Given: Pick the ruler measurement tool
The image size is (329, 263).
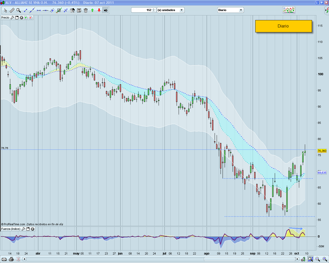Looking at the screenshot, I should point(12,10).
